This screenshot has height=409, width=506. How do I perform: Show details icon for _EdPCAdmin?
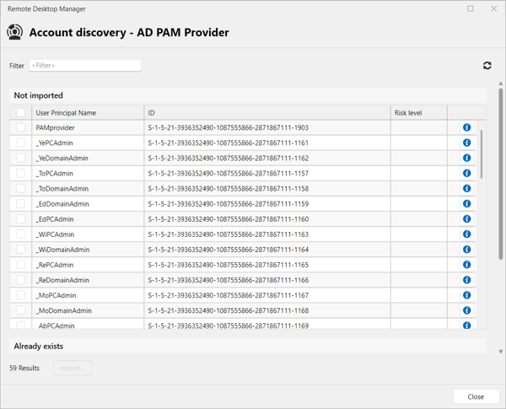(466, 219)
